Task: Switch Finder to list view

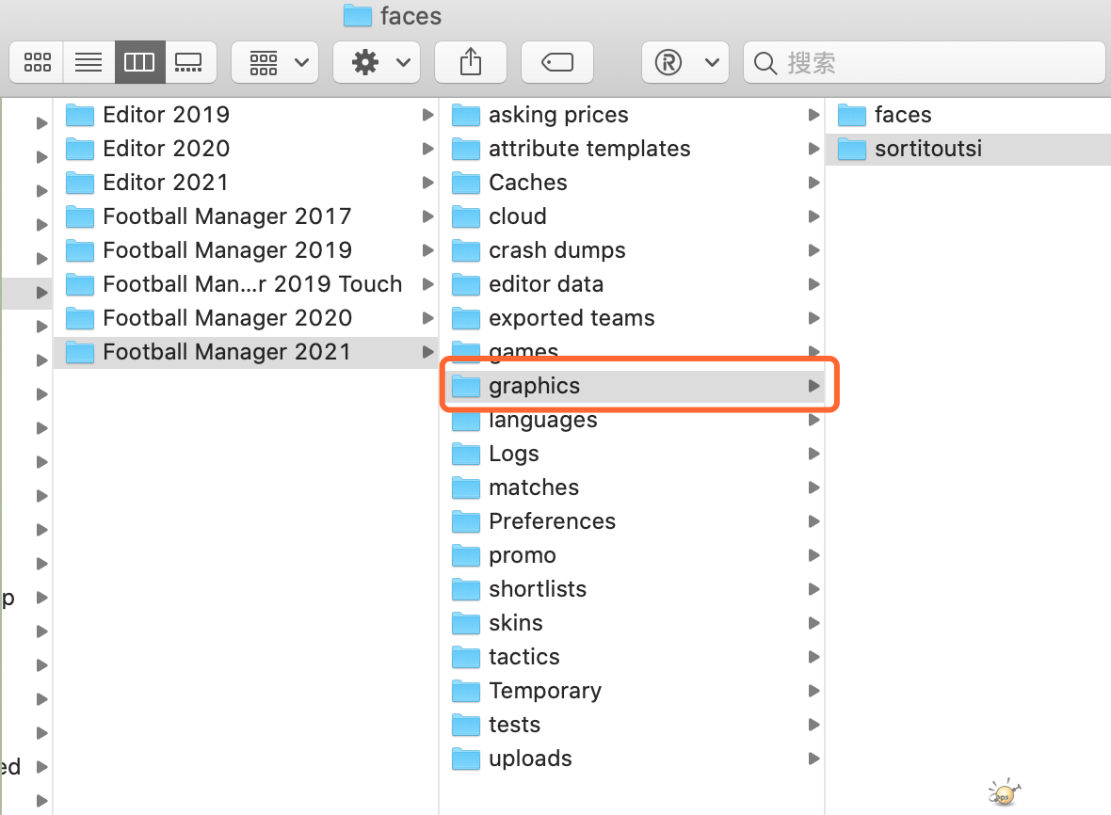Action: (x=89, y=62)
